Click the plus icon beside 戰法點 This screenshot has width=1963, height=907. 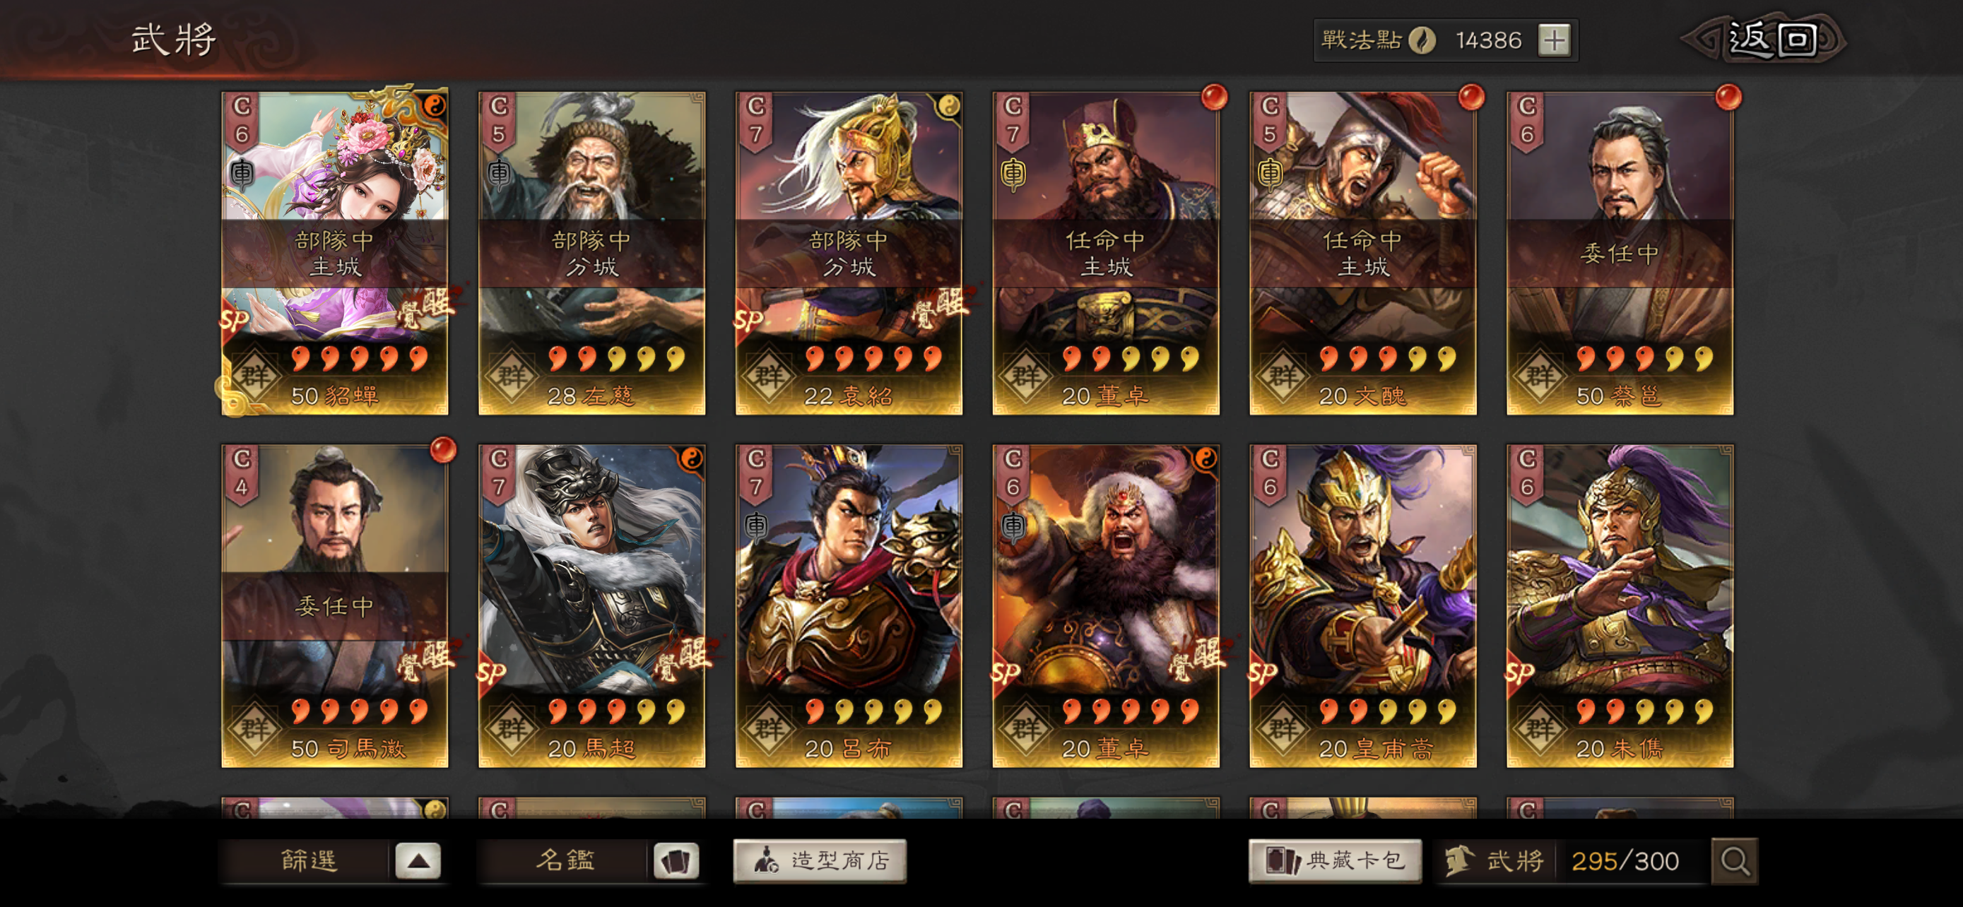1554,40
